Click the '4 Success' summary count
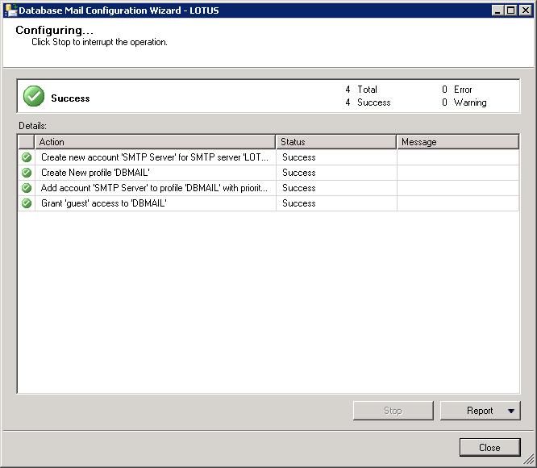537x468 pixels. click(368, 102)
